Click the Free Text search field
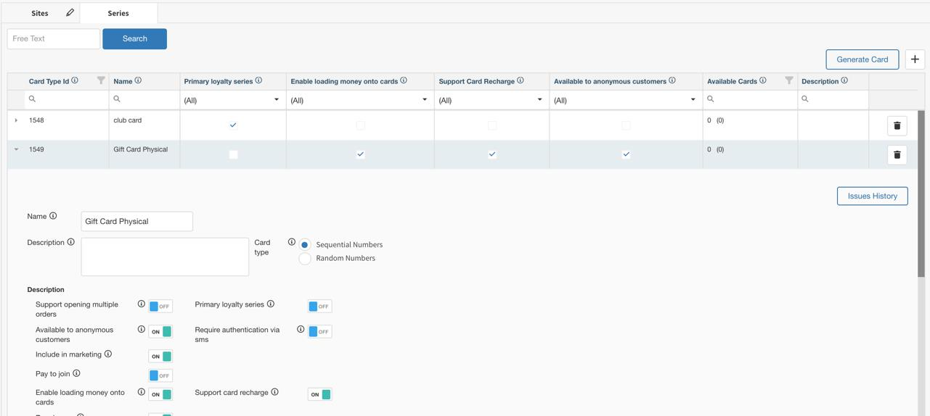The image size is (930, 416). pos(54,38)
